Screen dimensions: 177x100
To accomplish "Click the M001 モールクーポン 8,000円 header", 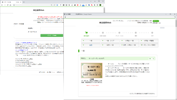I will point(118,59).
